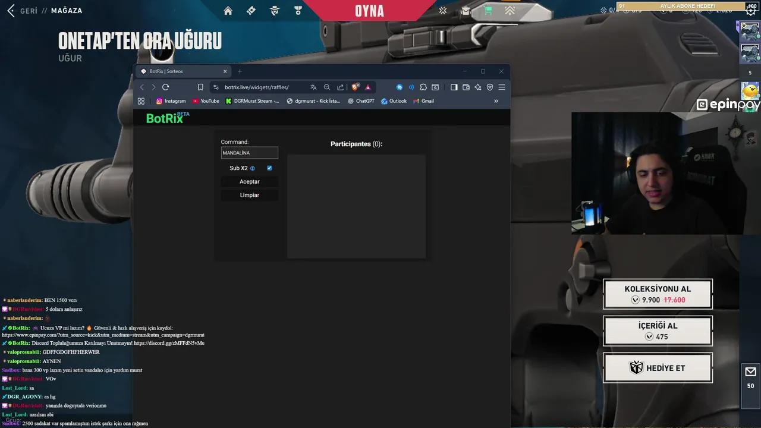Click the Command input field
The width and height of the screenshot is (761, 428).
coord(250,153)
